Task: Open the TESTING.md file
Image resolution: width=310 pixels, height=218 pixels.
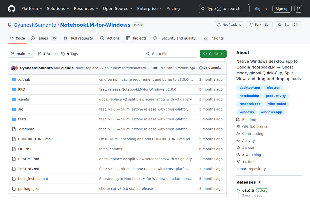Action: coord(29,169)
